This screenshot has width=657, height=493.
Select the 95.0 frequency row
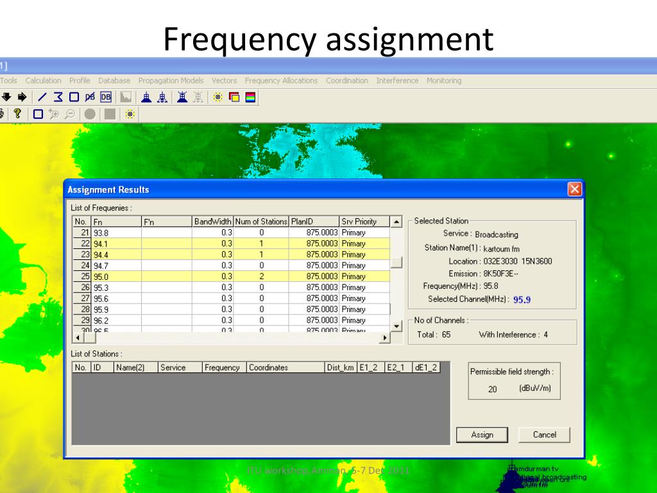[x=231, y=276]
